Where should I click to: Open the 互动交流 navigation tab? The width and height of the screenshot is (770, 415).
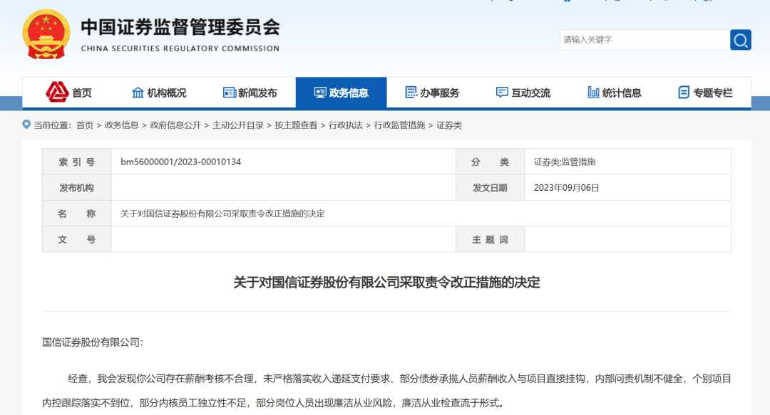523,93
